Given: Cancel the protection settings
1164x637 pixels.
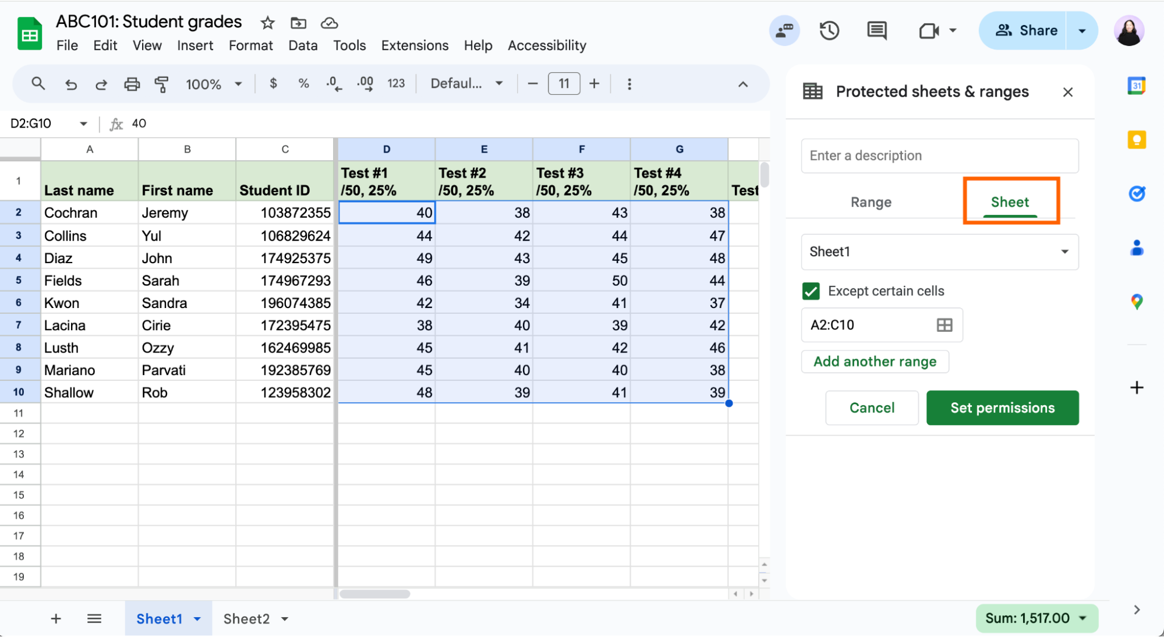Looking at the screenshot, I should tap(872, 408).
